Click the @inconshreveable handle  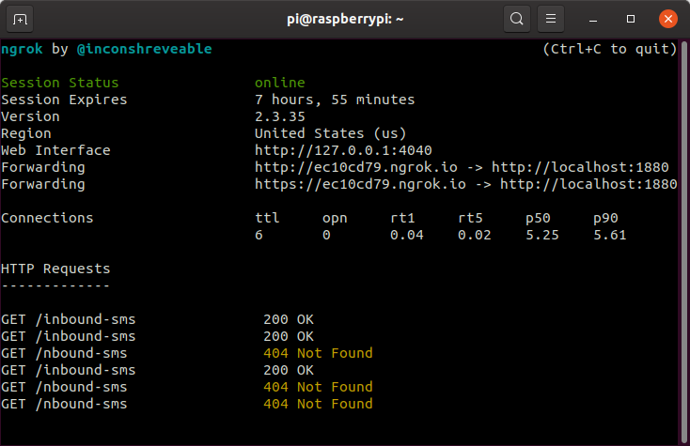click(x=145, y=49)
